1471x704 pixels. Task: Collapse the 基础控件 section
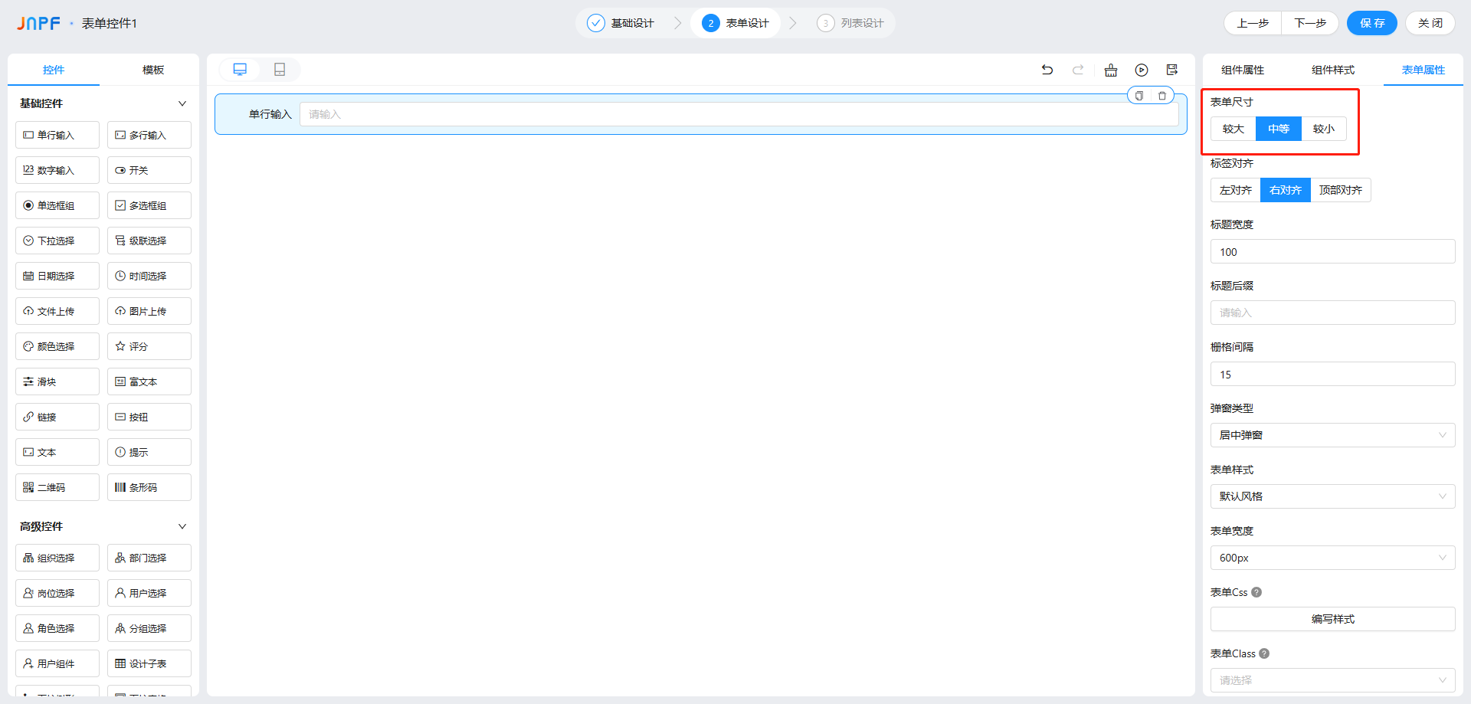(x=182, y=103)
